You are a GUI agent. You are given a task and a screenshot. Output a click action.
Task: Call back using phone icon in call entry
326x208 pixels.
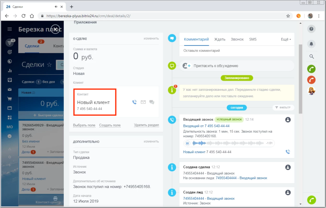288,152
